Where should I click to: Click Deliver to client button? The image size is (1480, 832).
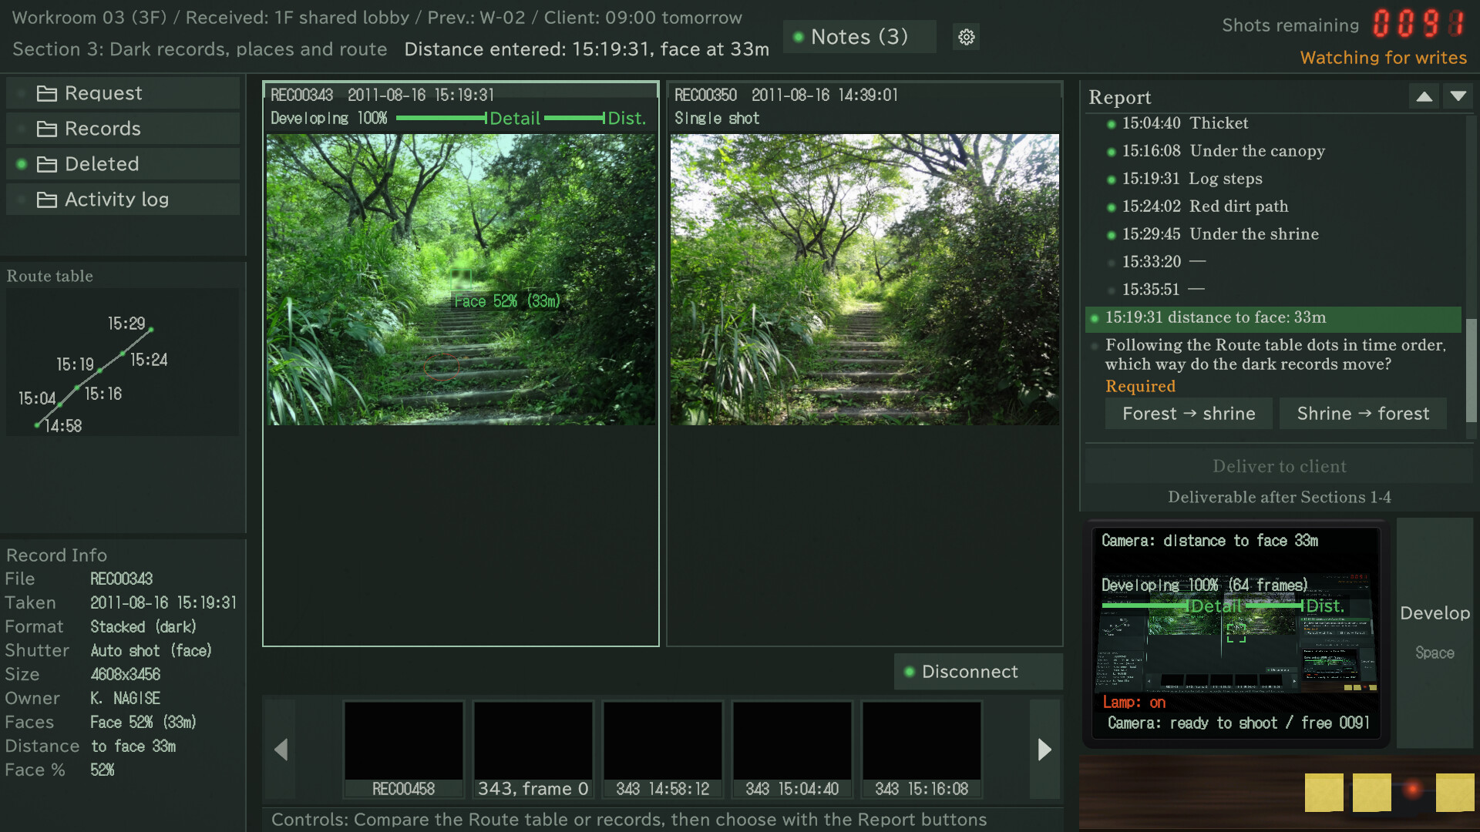[x=1279, y=466]
